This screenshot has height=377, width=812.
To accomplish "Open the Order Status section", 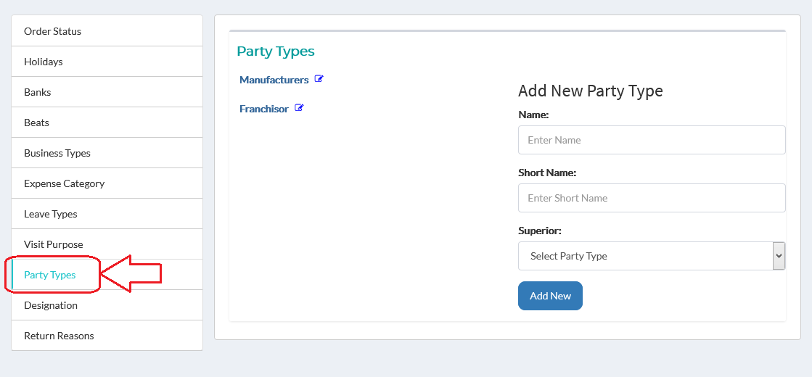I will [107, 31].
